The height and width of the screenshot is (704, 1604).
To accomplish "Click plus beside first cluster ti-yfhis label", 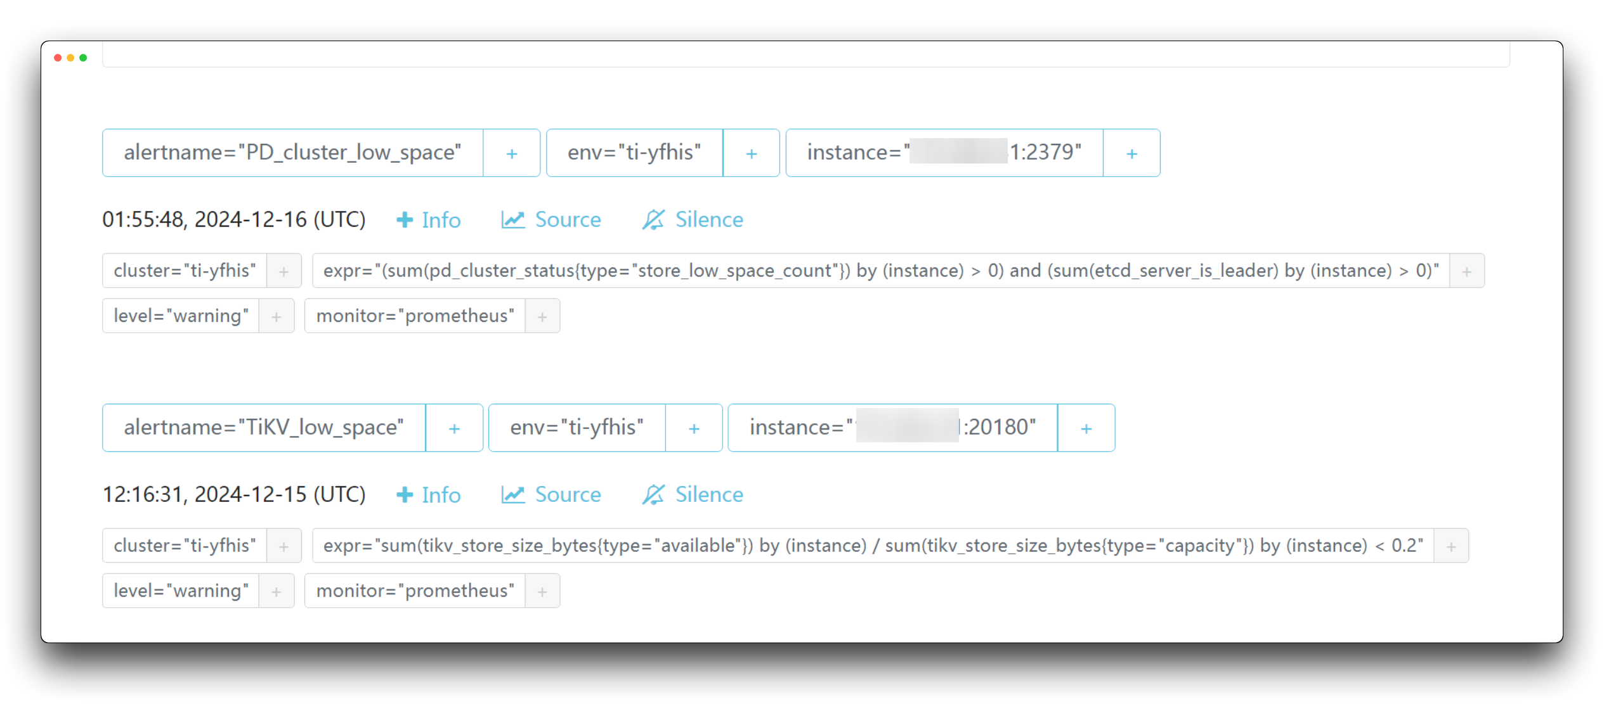I will 284,271.
